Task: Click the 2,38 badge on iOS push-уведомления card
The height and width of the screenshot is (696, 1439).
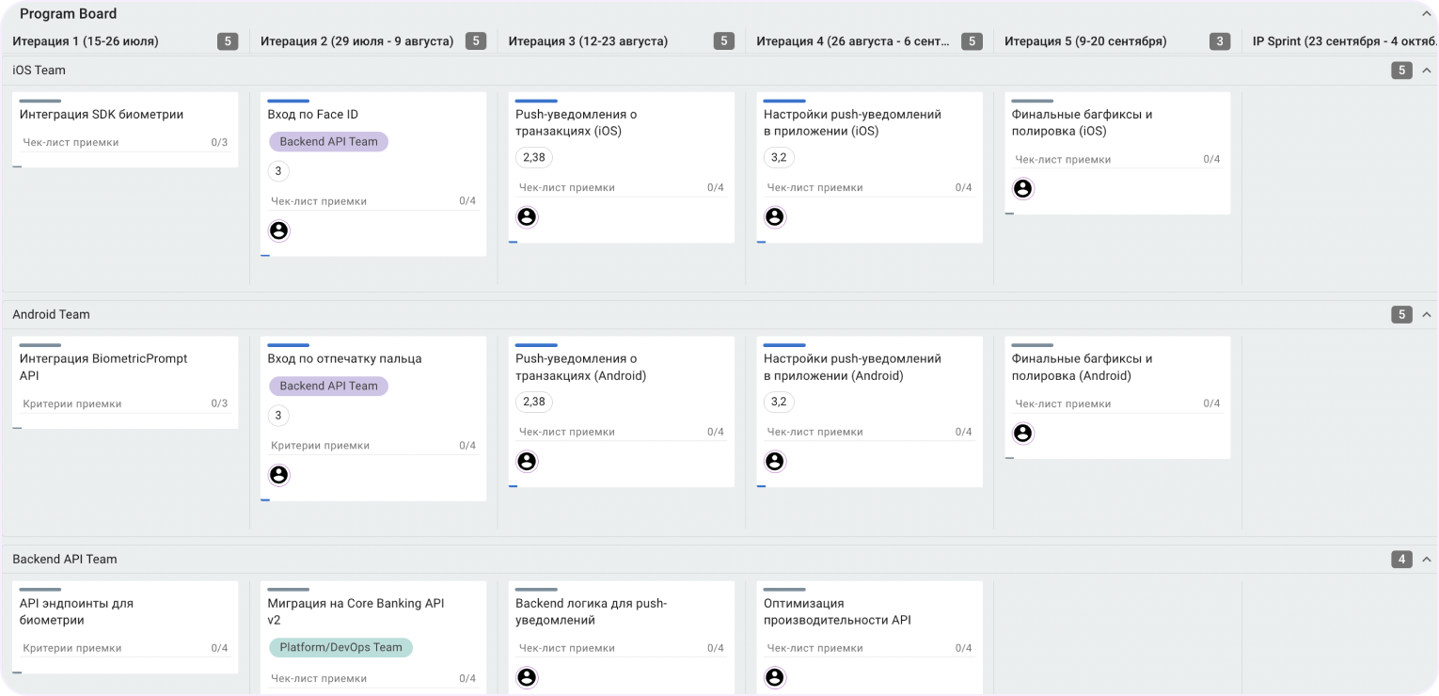Action: (533, 157)
